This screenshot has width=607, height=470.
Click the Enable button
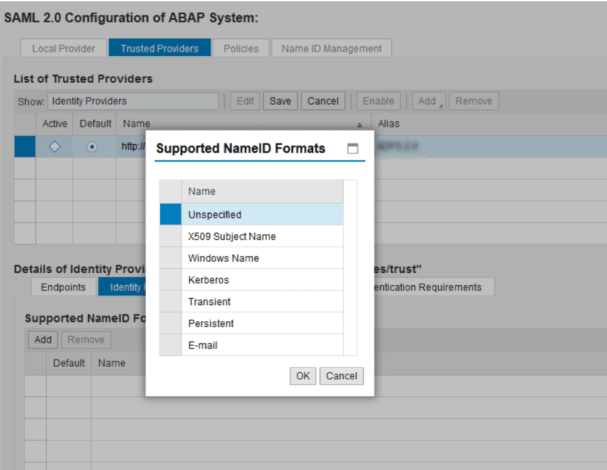[x=378, y=101]
